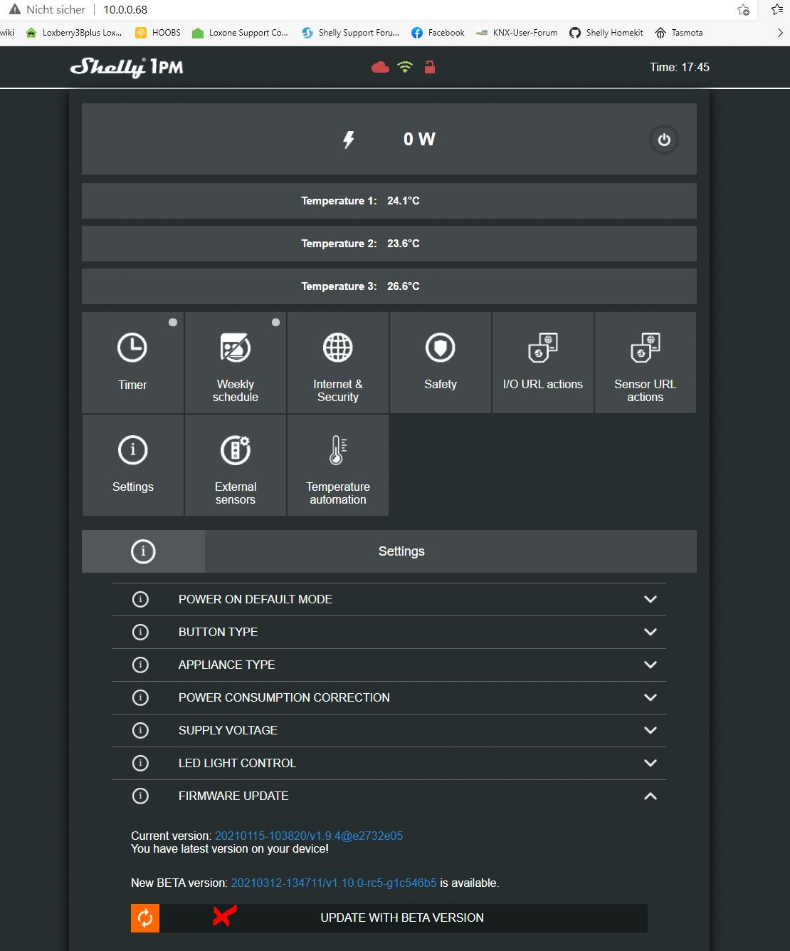Viewport: 790px width, 951px height.
Task: Open External sensors tile
Action: [235, 465]
